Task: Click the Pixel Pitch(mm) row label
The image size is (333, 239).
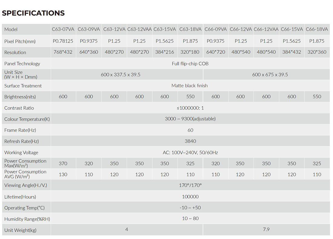Action: point(20,41)
